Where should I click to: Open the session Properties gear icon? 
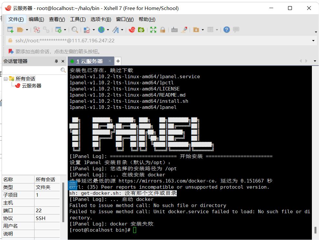click(x=58, y=30)
